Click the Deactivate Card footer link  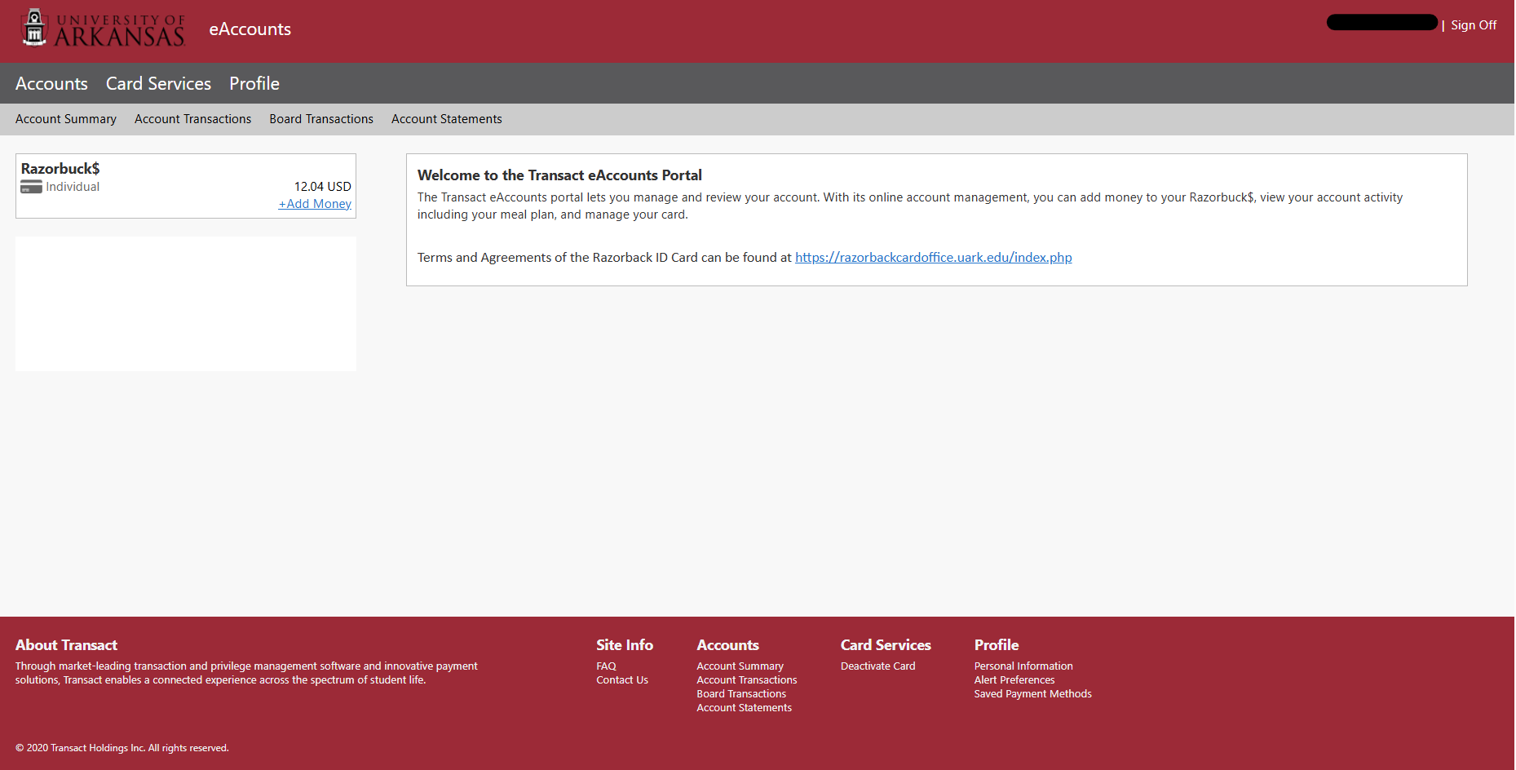point(878,666)
